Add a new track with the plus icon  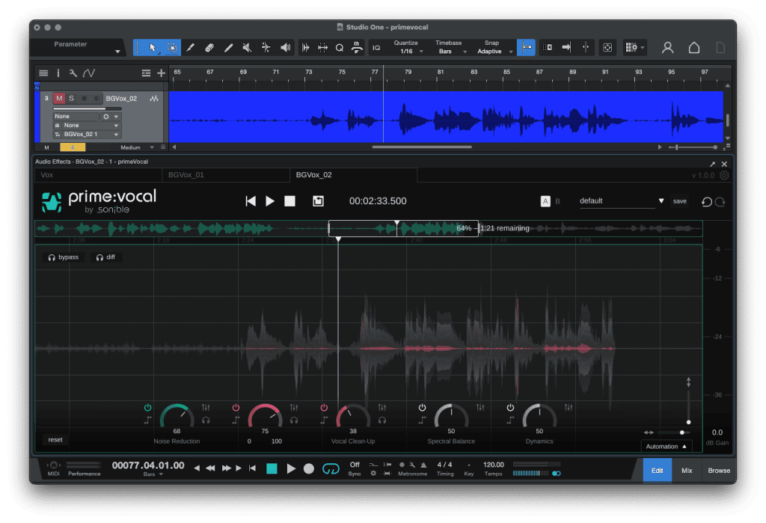(x=162, y=73)
